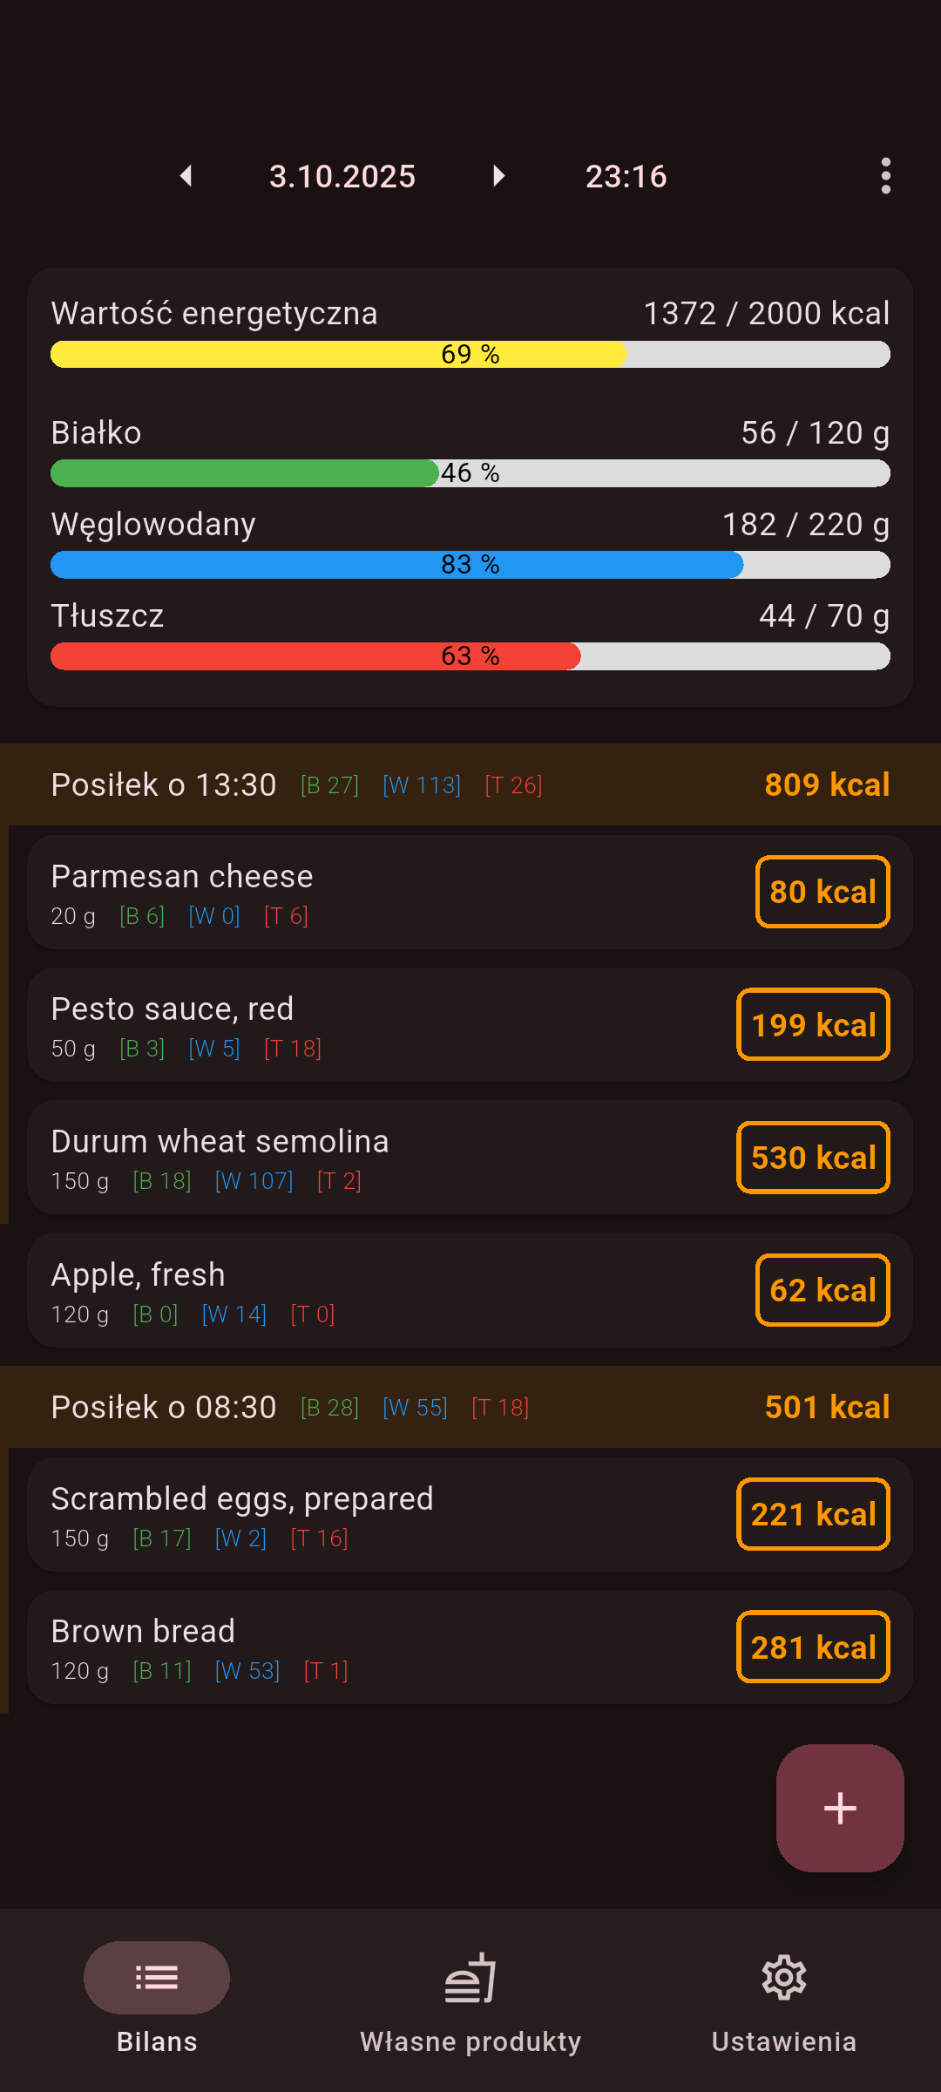This screenshot has height=2092, width=941.
Task: Expand the Posiłek o 13:30 header
Action: tap(470, 784)
